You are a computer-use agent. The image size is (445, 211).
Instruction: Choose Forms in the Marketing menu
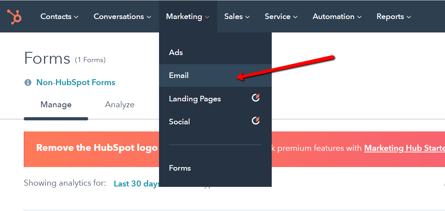click(x=180, y=168)
